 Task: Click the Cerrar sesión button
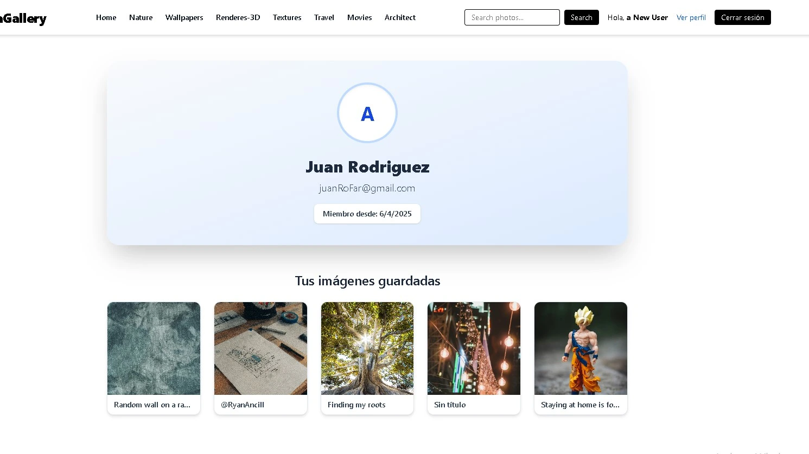point(742,17)
